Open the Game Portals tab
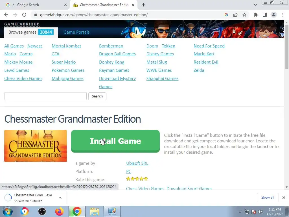289x217 pixels. pos(76,32)
